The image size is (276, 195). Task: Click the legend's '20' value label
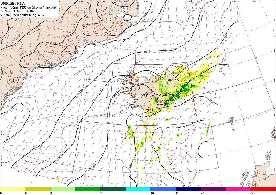202,193
